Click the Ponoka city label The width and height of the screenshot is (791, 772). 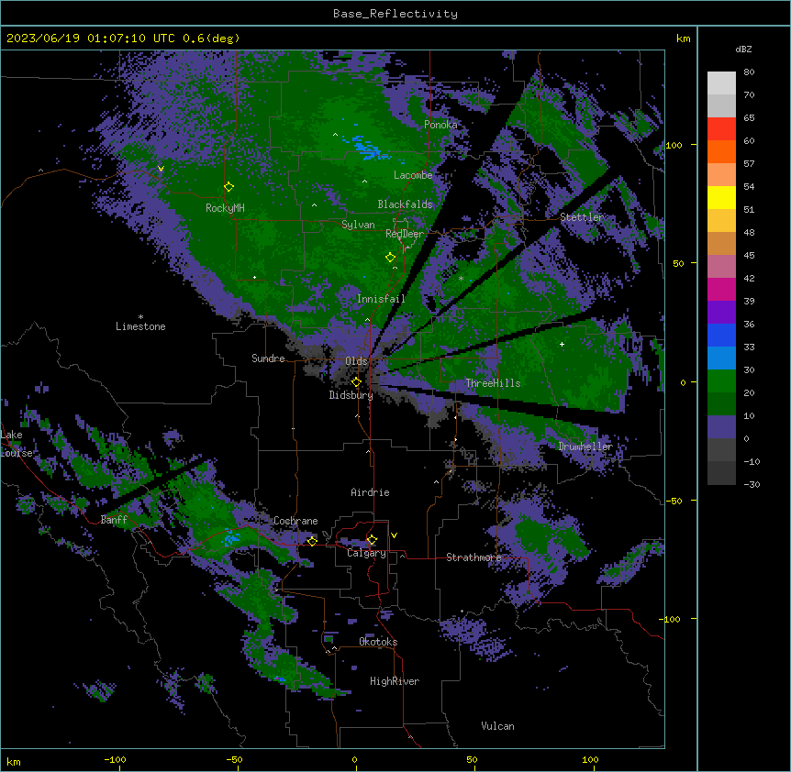pyautogui.click(x=440, y=125)
